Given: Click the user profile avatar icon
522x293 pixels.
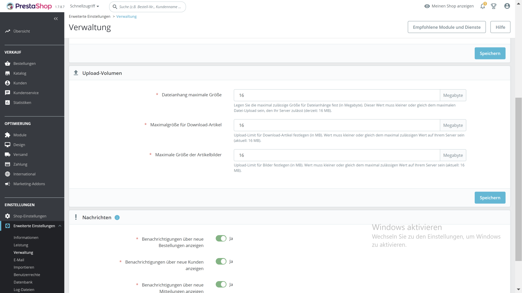Looking at the screenshot, I should click(507, 6).
